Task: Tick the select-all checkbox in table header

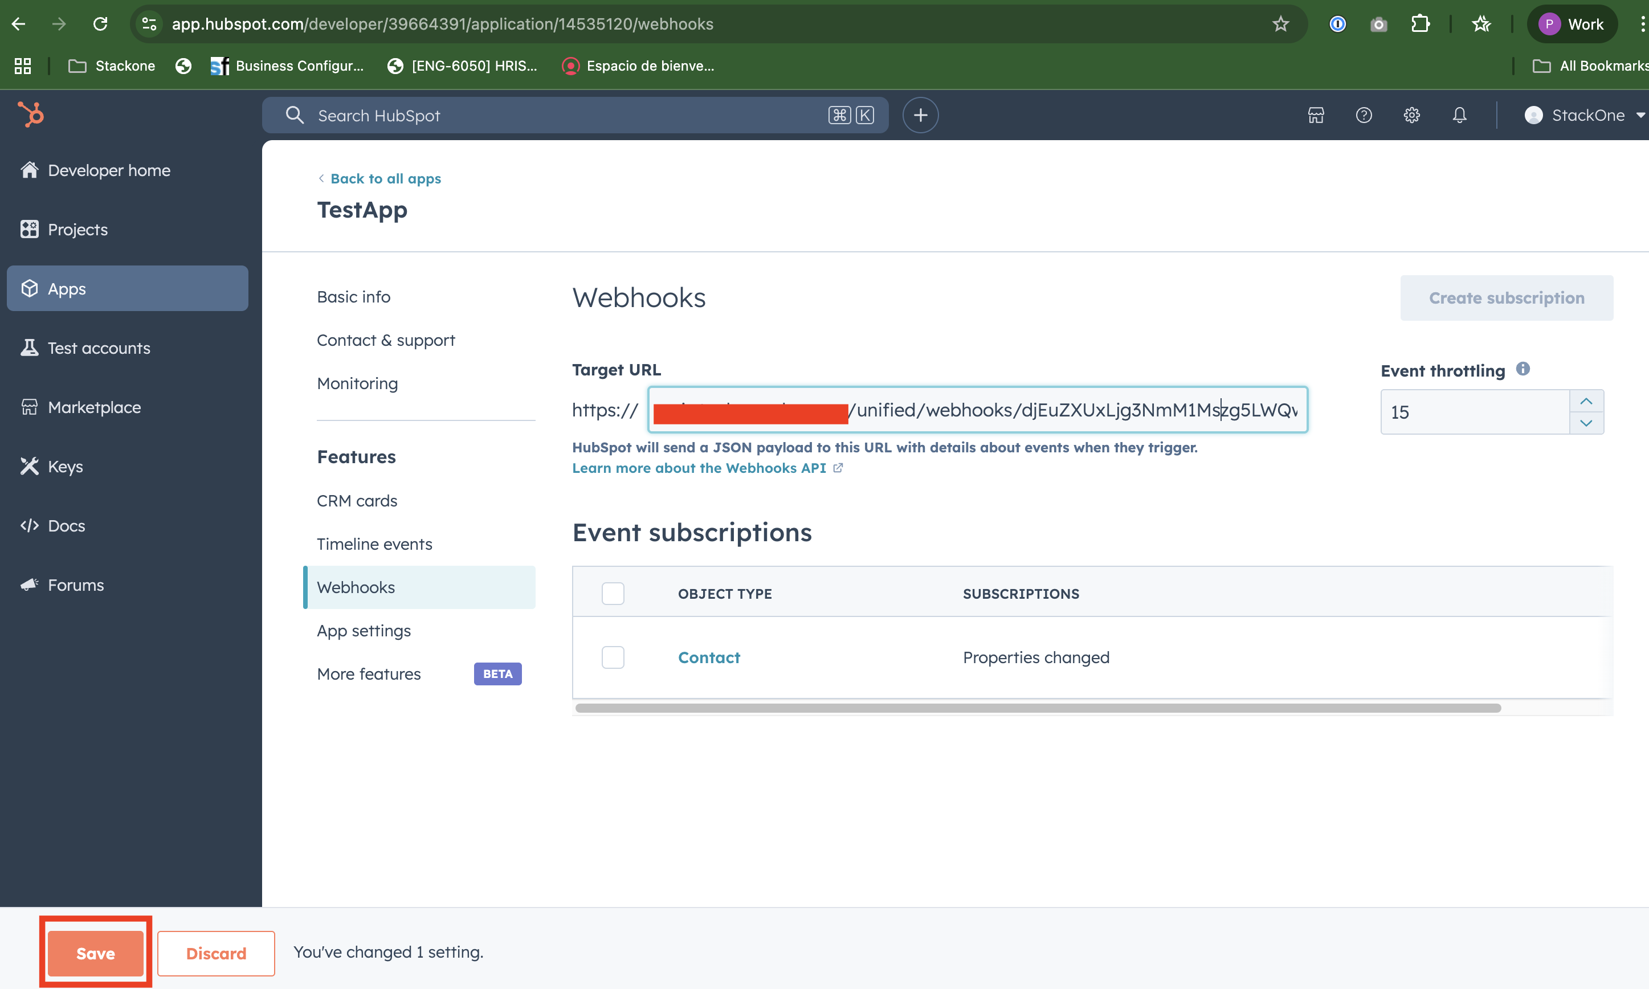Action: 613,593
